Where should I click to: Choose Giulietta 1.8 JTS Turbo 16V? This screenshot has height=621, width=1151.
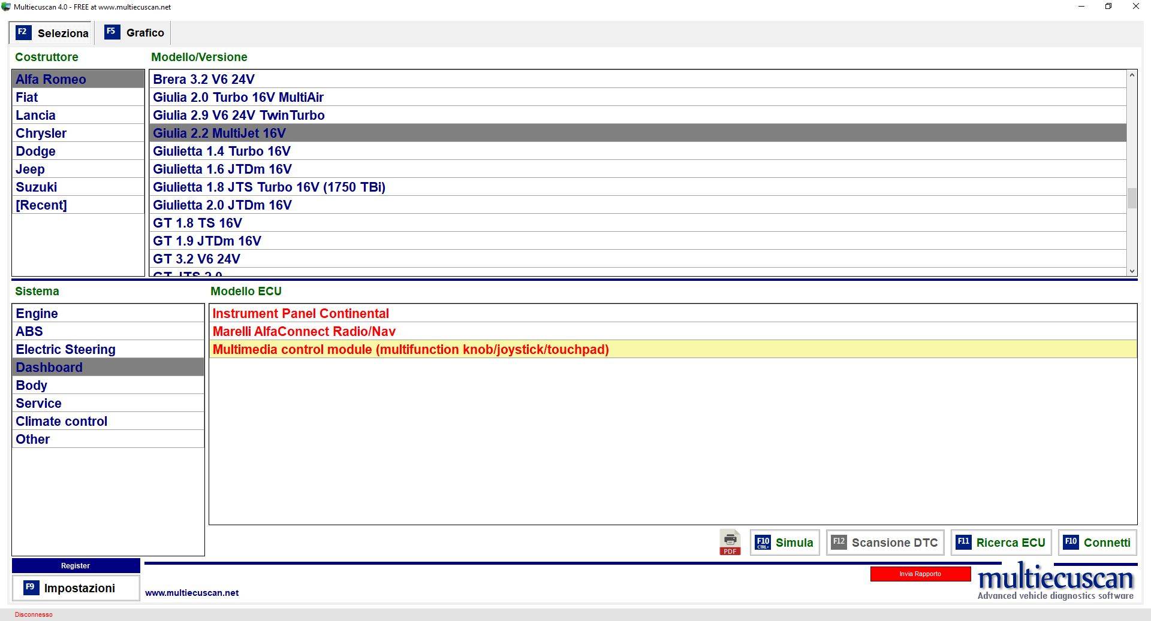[x=638, y=187]
